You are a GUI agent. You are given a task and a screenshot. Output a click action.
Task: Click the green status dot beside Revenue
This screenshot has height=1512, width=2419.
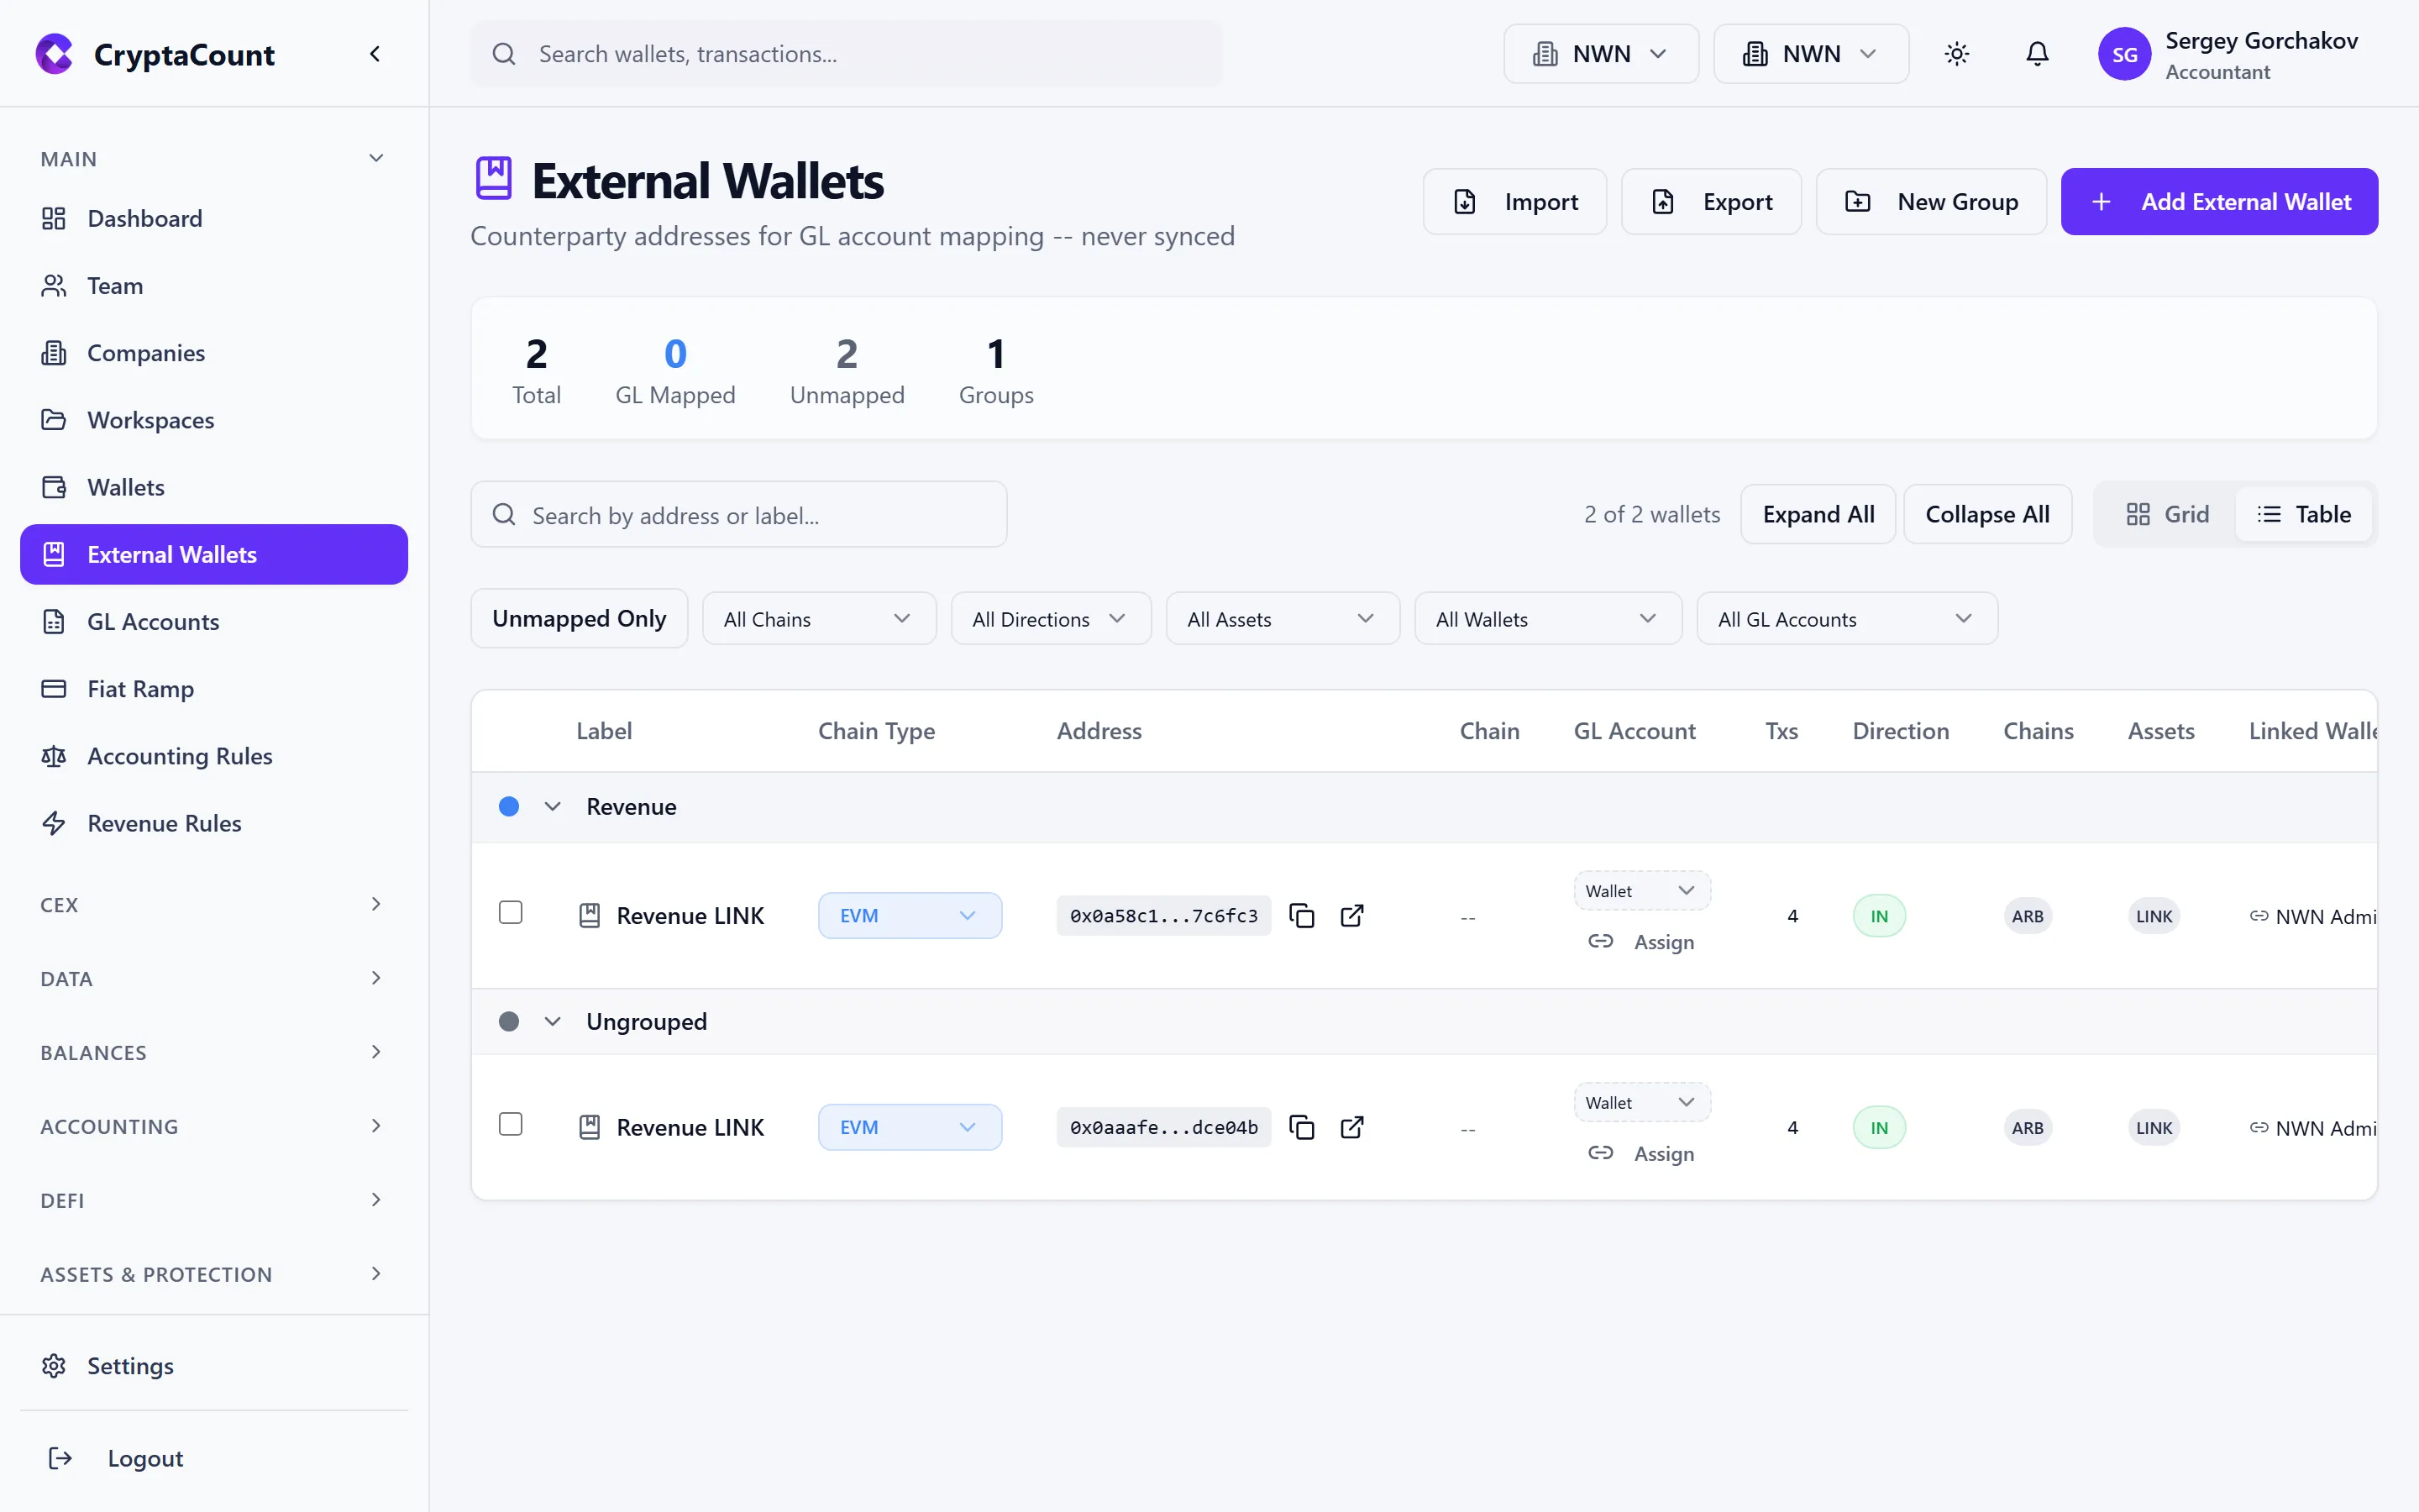pyautogui.click(x=510, y=806)
